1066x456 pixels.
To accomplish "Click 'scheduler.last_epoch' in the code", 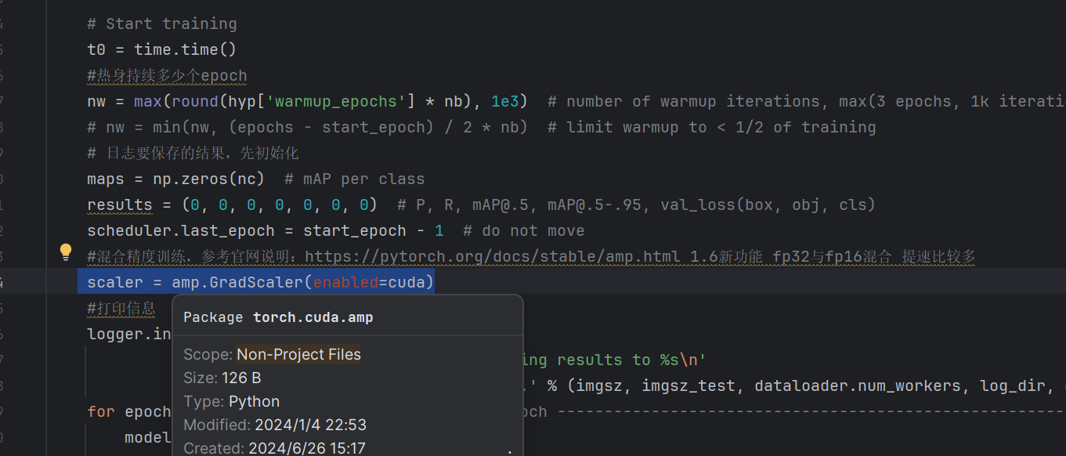I will click(x=181, y=230).
